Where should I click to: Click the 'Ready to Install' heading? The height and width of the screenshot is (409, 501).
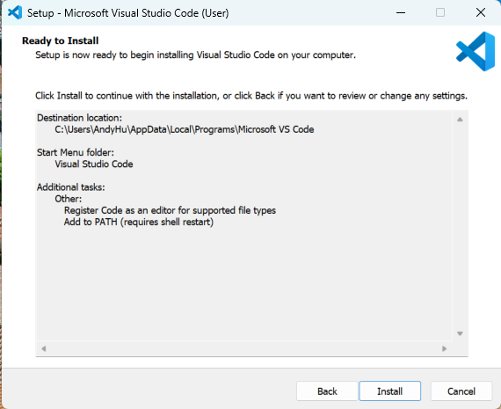[61, 40]
